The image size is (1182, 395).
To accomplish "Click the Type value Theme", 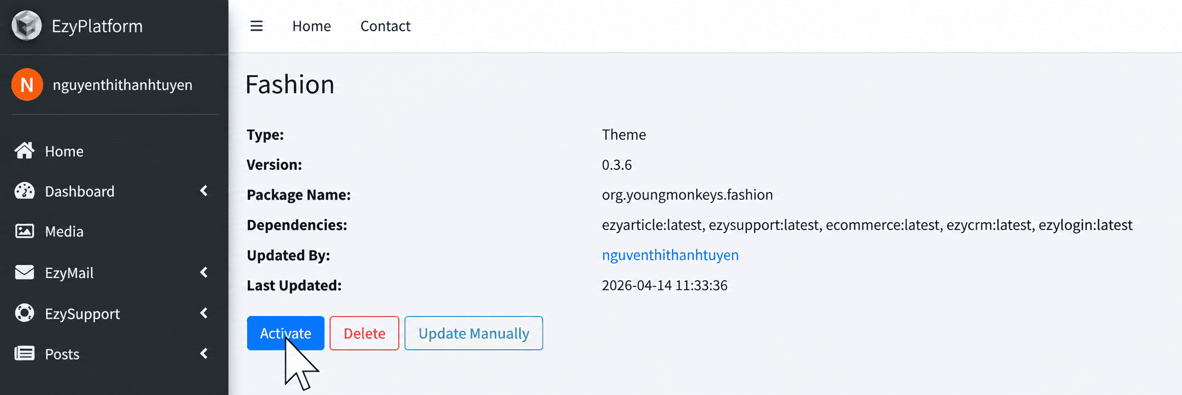I will [x=624, y=135].
